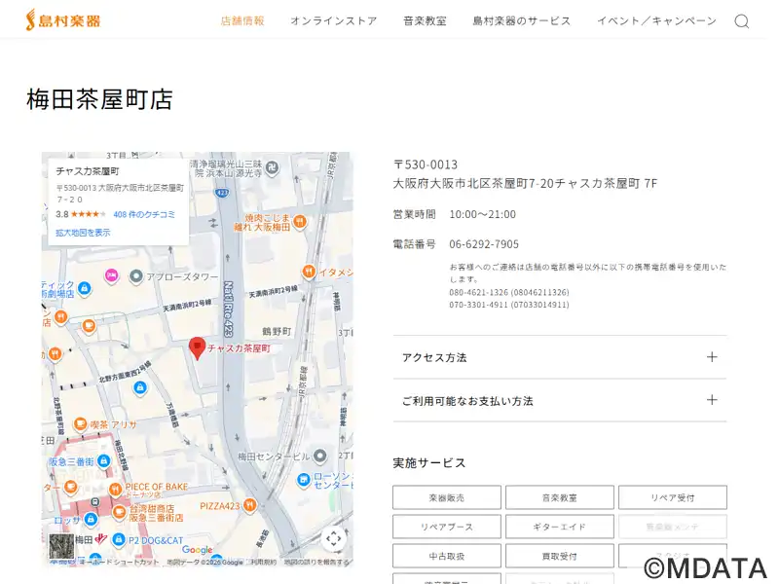Click the red チャスカ茶屋町 map pin
The height and width of the screenshot is (584, 779).
[197, 347]
